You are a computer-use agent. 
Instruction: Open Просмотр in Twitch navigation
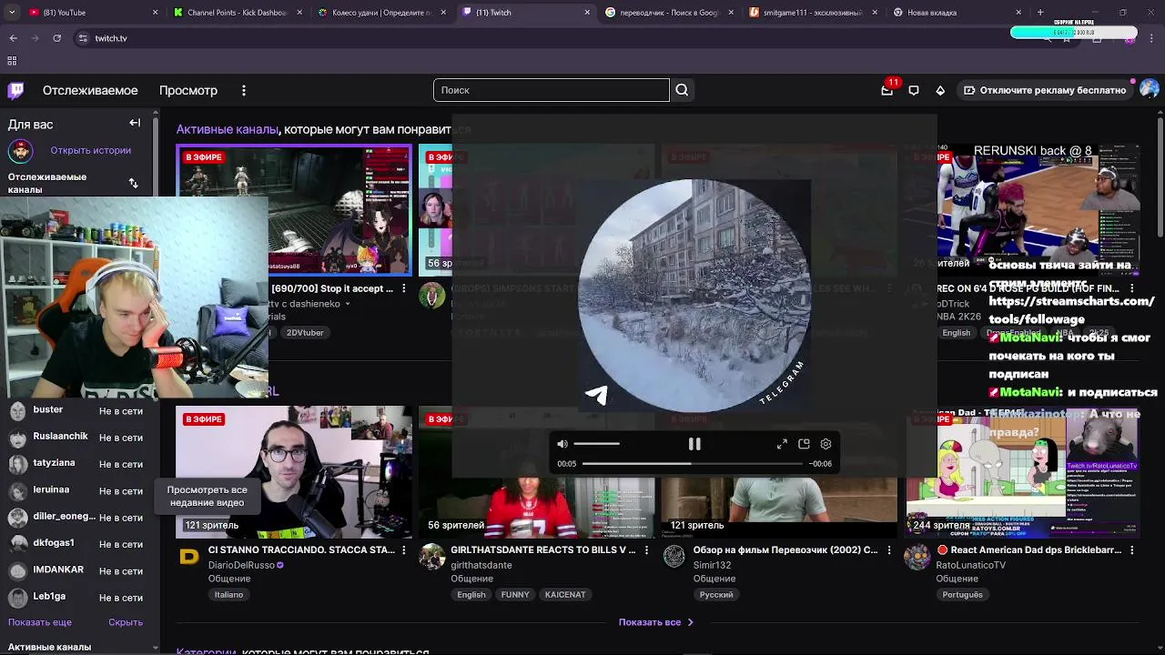pyautogui.click(x=188, y=90)
